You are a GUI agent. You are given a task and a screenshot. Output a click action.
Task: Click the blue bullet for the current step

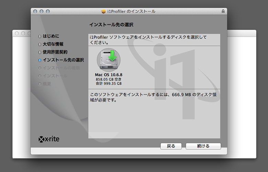[40, 60]
